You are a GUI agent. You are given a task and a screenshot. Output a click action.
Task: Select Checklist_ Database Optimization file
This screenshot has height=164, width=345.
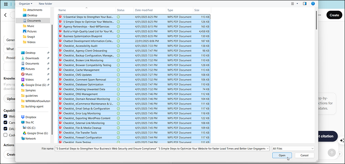pyautogui.click(x=134, y=84)
